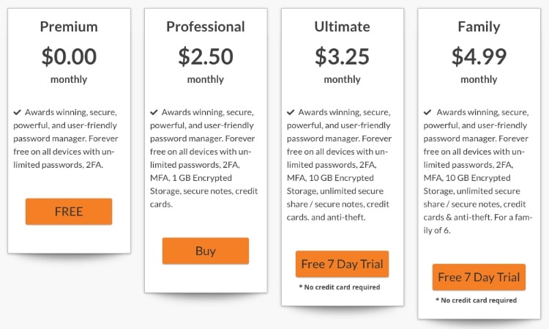Start Free 7 Day Trial for Family
The height and width of the screenshot is (329, 549).
pos(479,277)
